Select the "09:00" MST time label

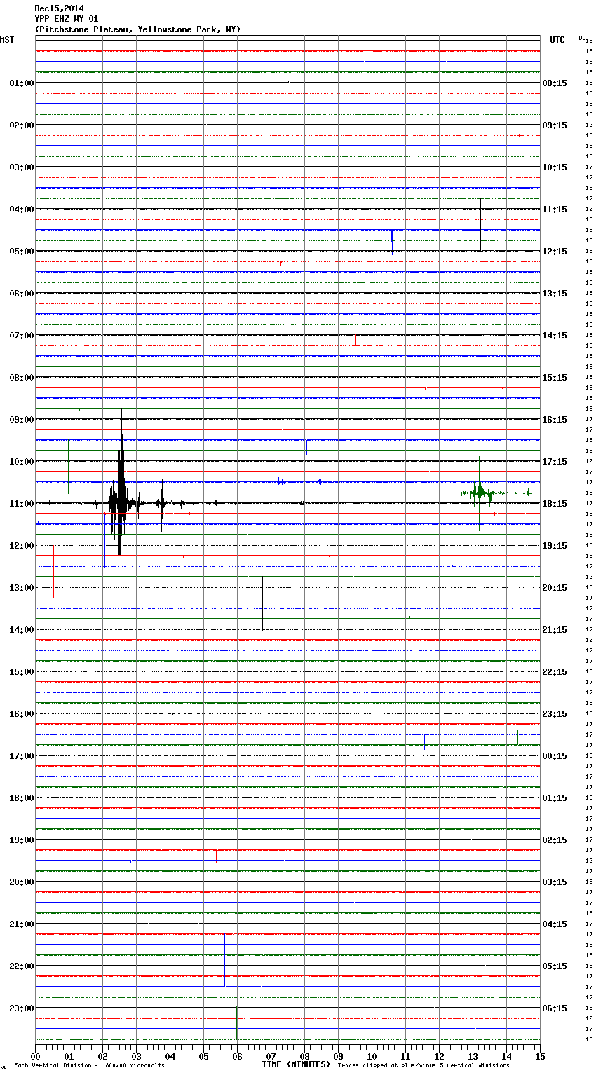pyautogui.click(x=21, y=420)
